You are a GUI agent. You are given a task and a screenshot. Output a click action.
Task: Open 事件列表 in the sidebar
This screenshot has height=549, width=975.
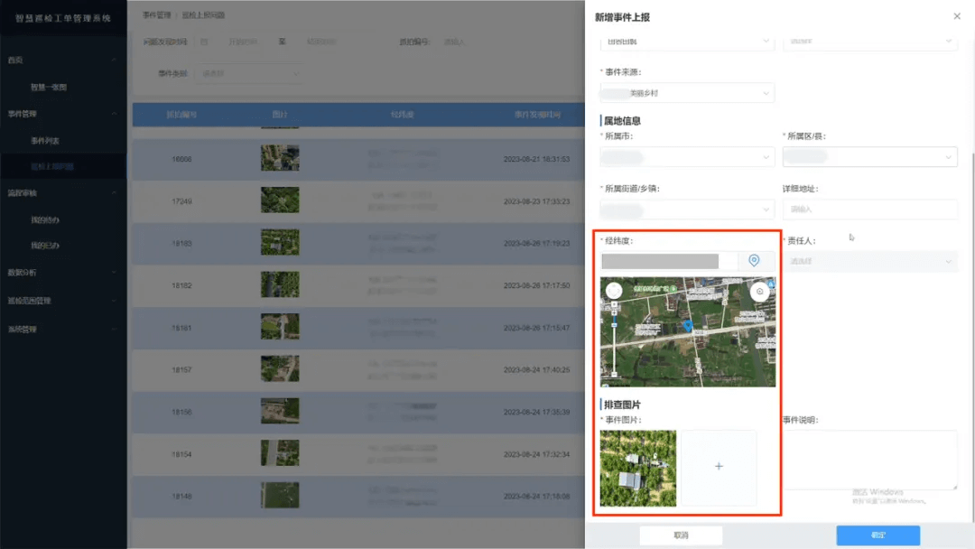tap(45, 141)
